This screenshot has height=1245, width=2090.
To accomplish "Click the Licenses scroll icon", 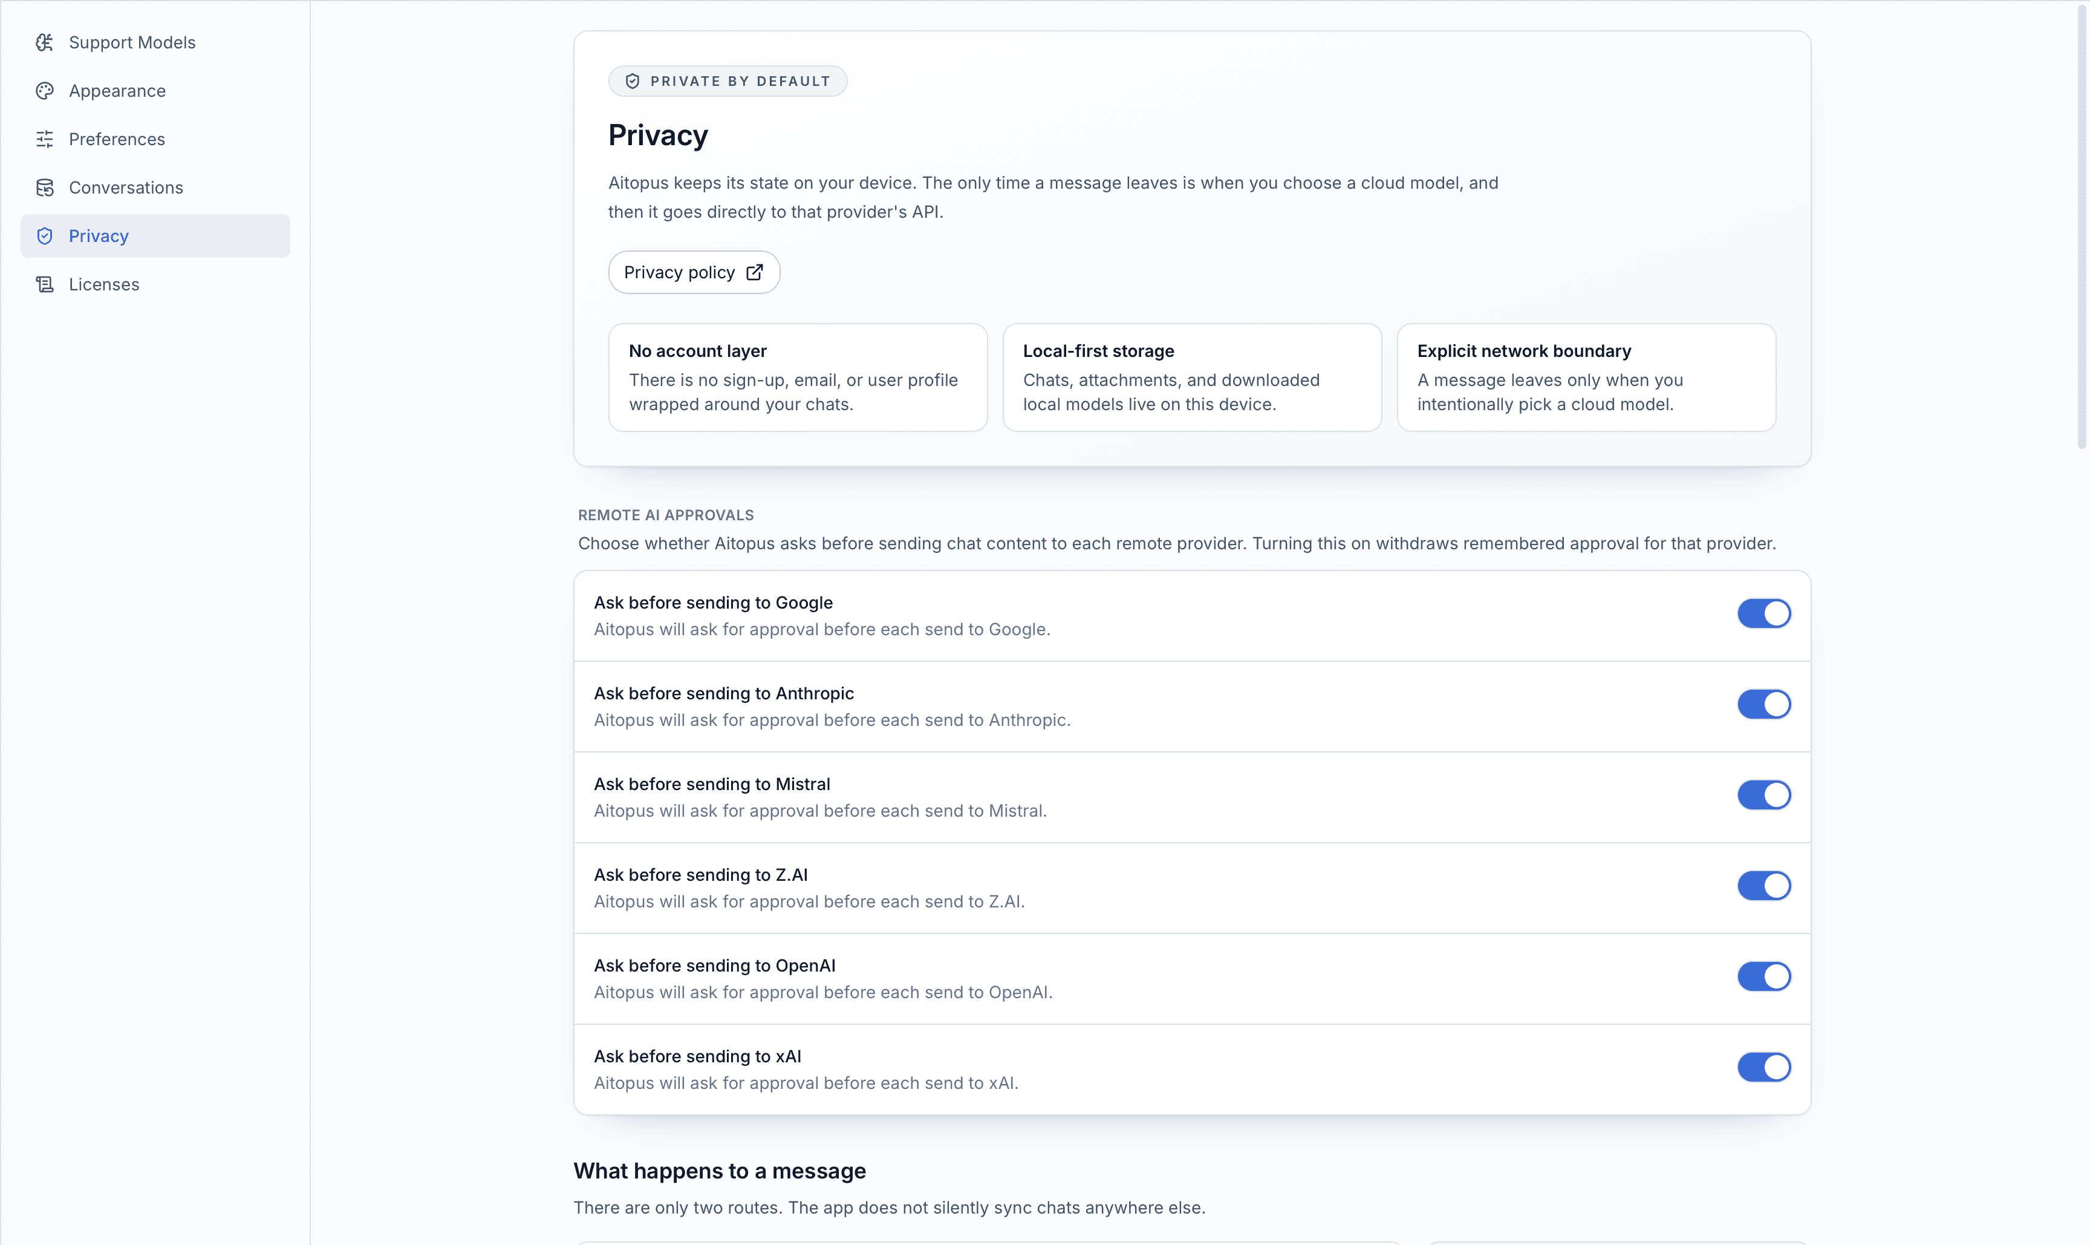I will coord(45,284).
